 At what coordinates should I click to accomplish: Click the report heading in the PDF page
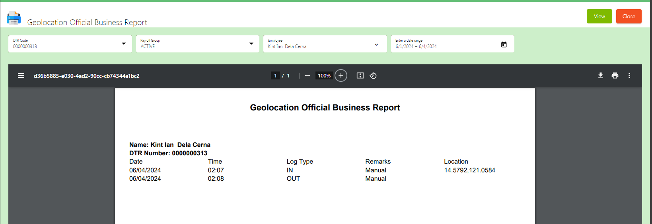[x=325, y=108]
